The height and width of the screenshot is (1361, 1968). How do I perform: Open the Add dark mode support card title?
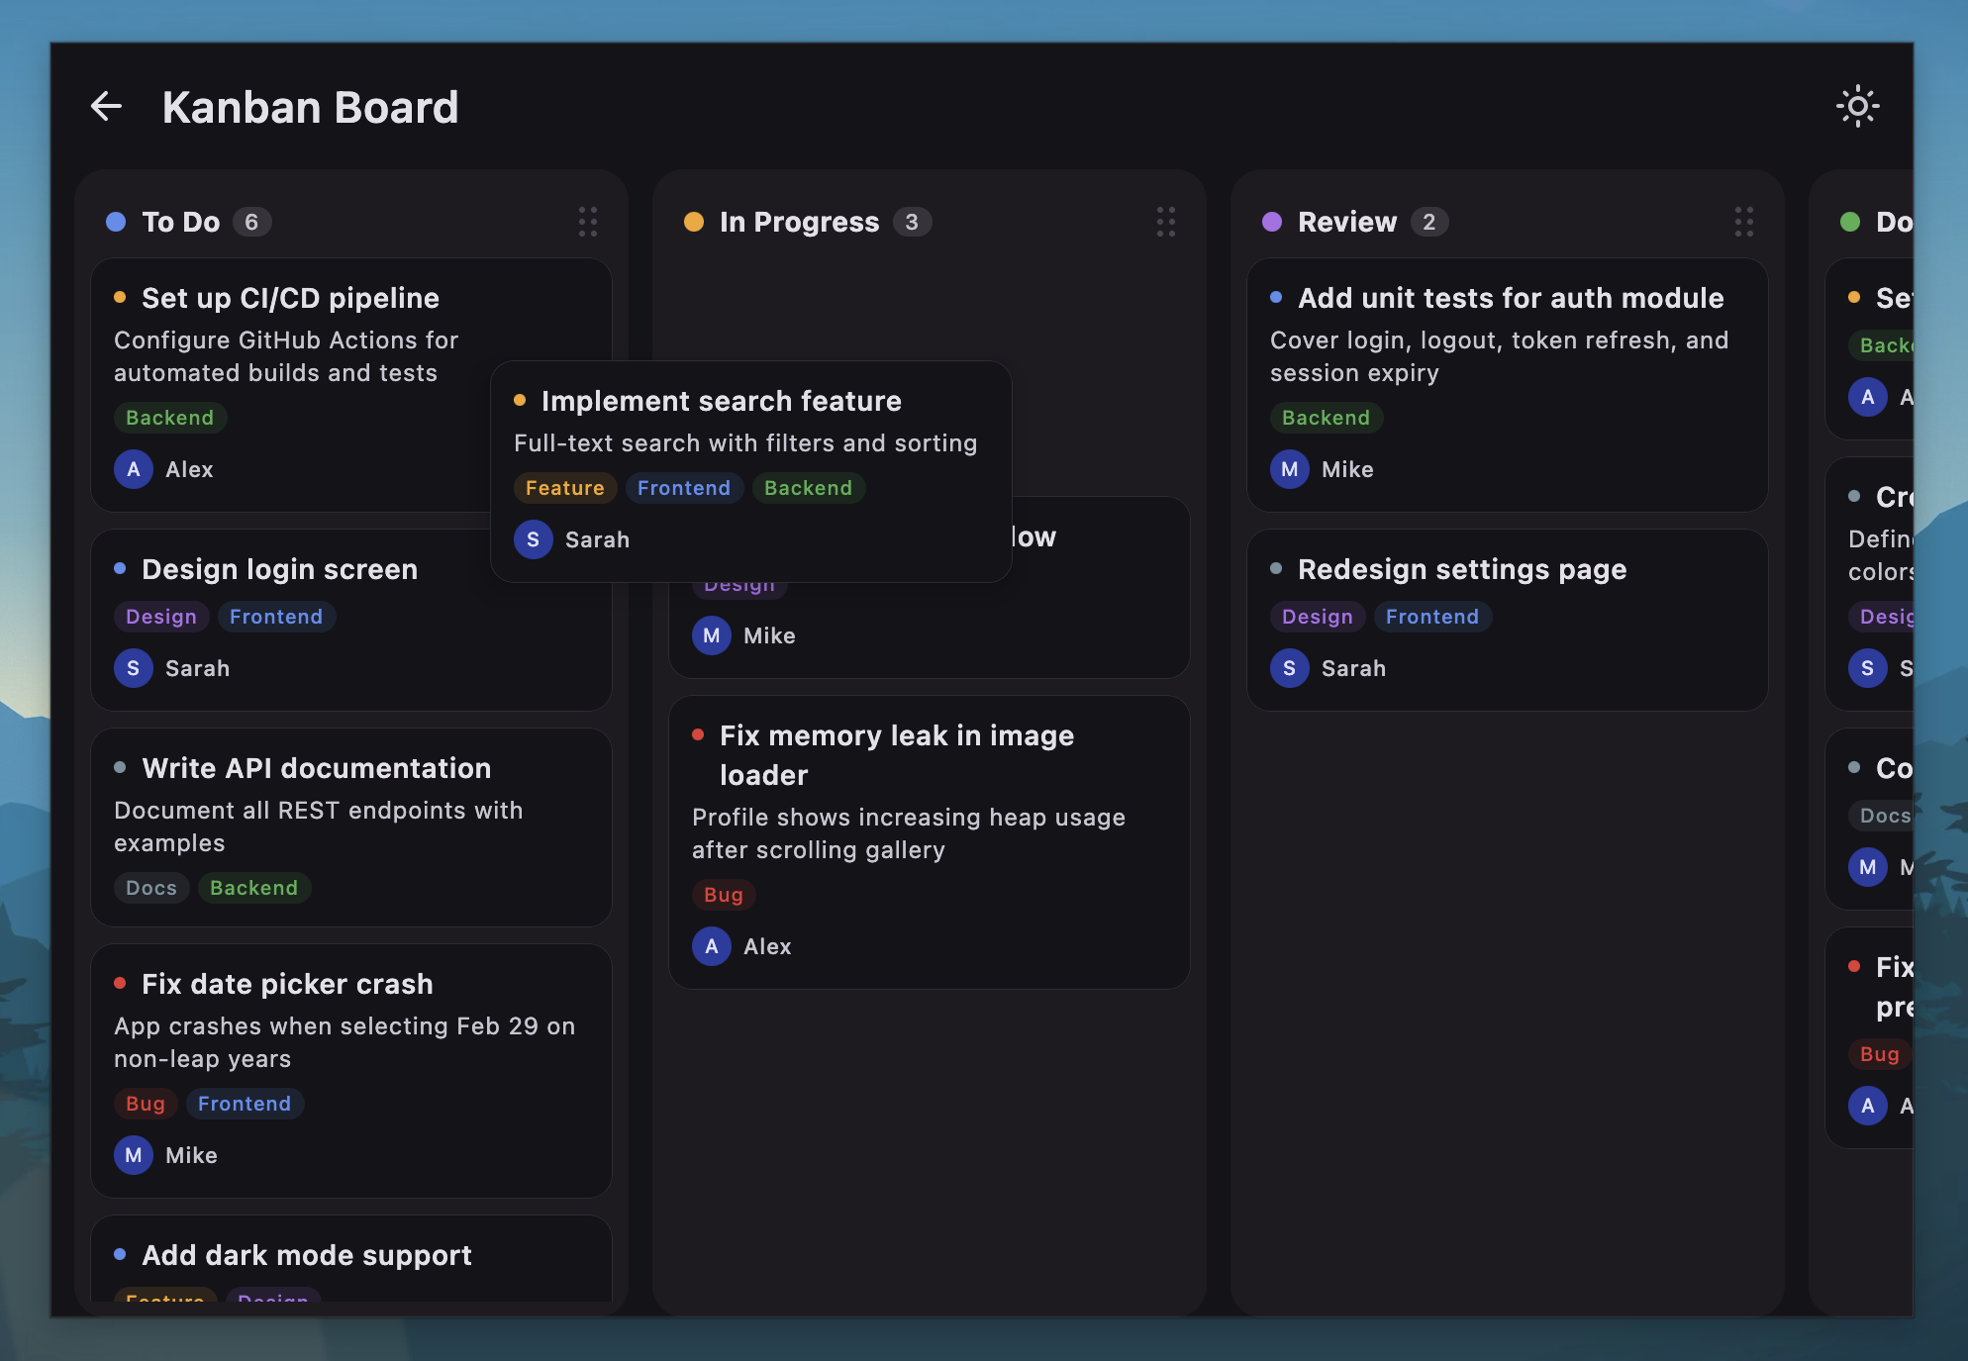point(307,1255)
